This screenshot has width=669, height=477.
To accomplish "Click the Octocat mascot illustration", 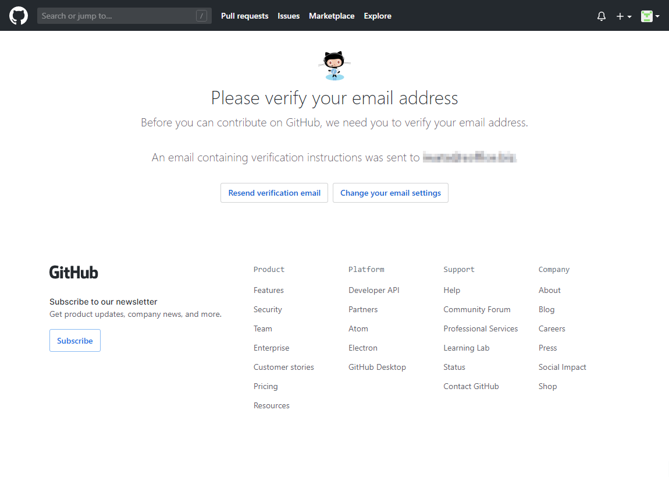I will tap(334, 65).
